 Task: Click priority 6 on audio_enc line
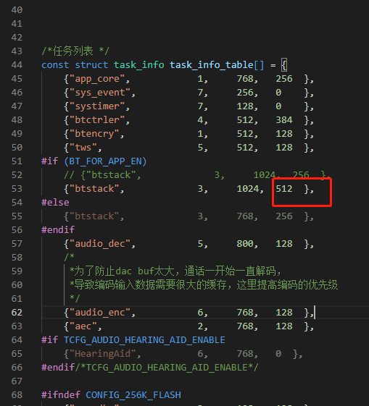200,312
